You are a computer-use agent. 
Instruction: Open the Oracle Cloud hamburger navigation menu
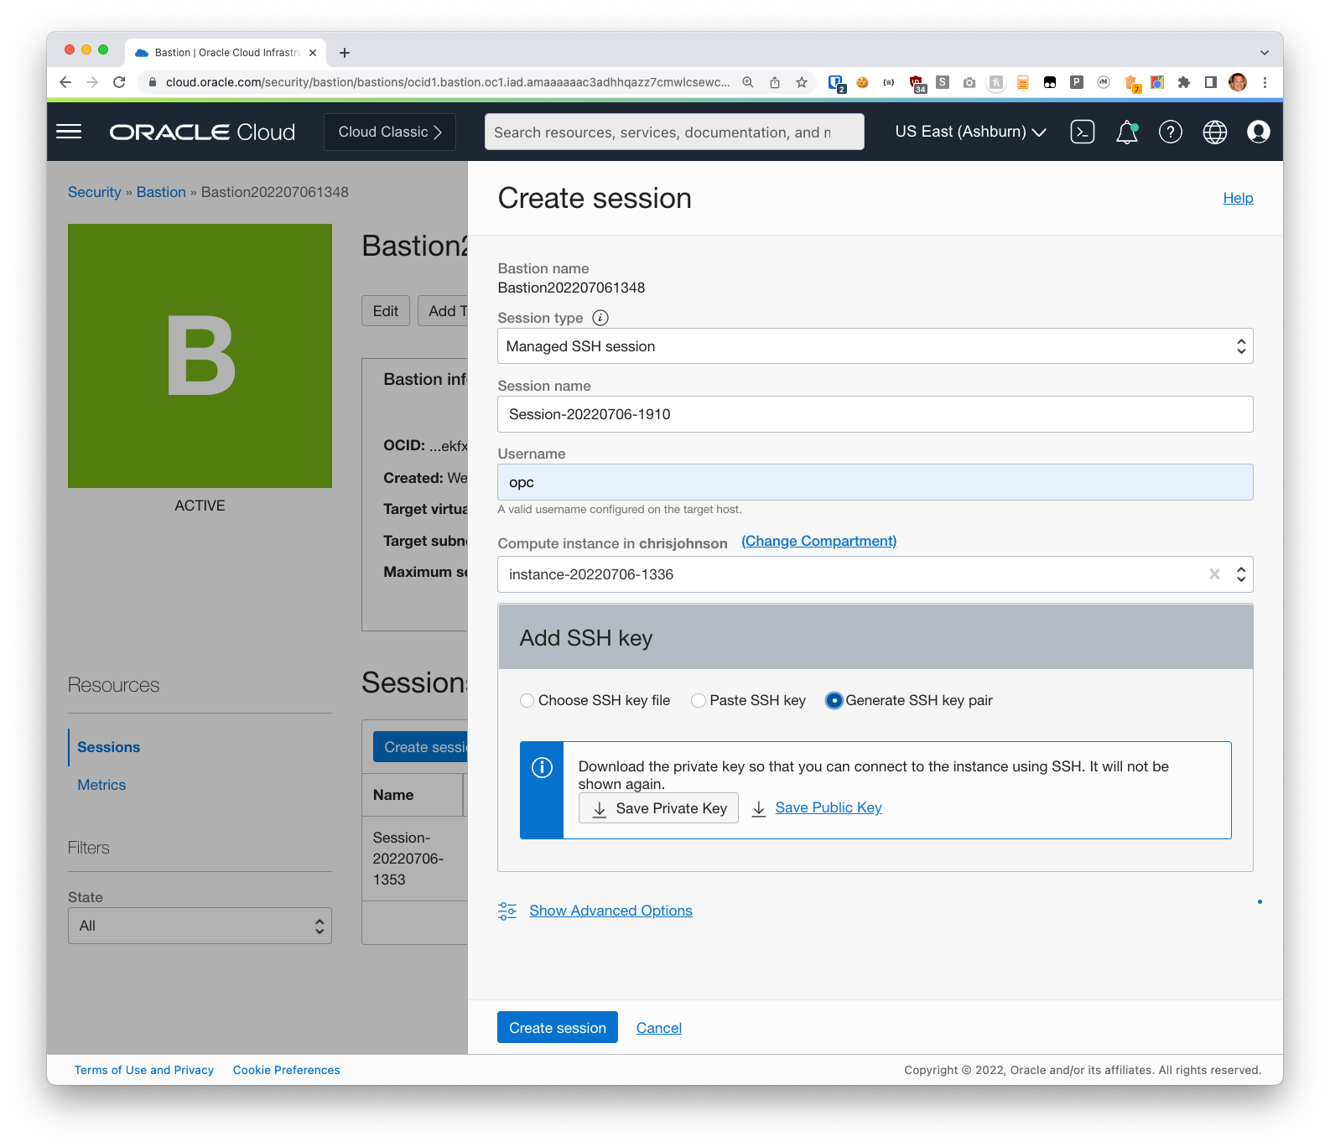click(69, 132)
